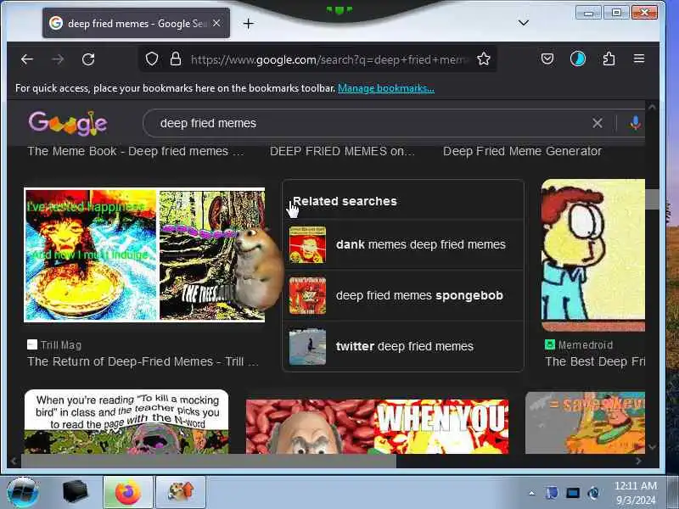Open the orange deep fried image thumbnail
This screenshot has height=509, width=679.
tap(585, 422)
